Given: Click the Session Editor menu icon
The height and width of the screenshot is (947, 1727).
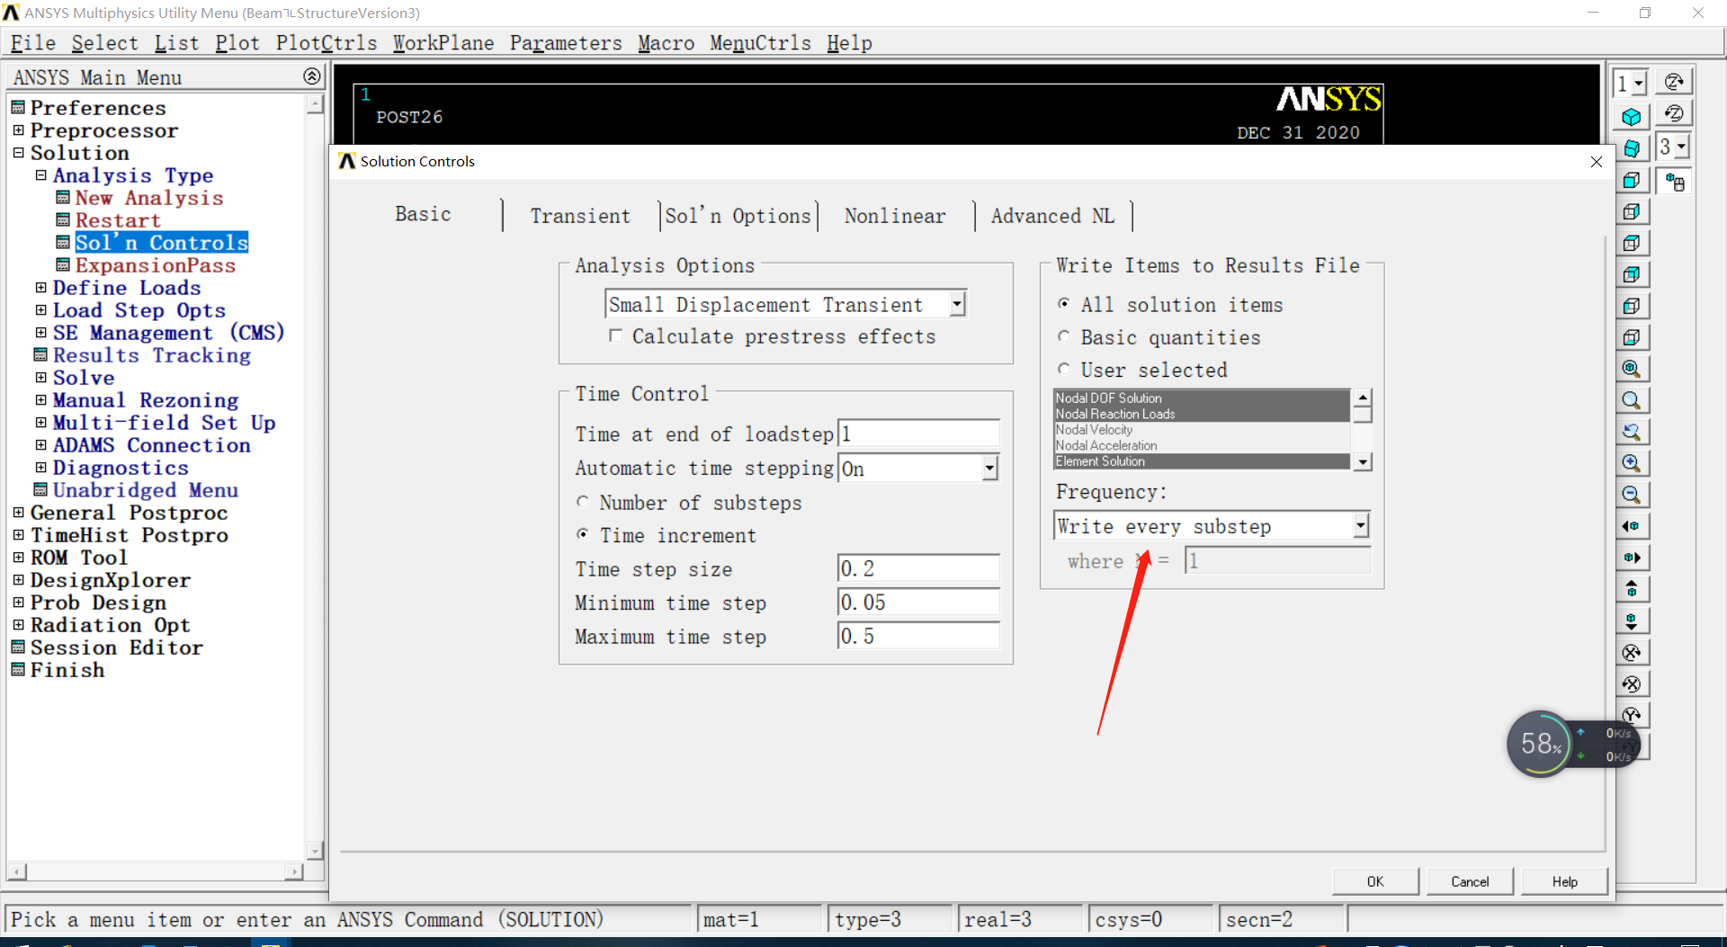Looking at the screenshot, I should 18,648.
